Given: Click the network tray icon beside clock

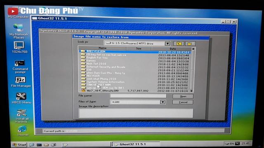Looking at the screenshot, I should point(238,143).
